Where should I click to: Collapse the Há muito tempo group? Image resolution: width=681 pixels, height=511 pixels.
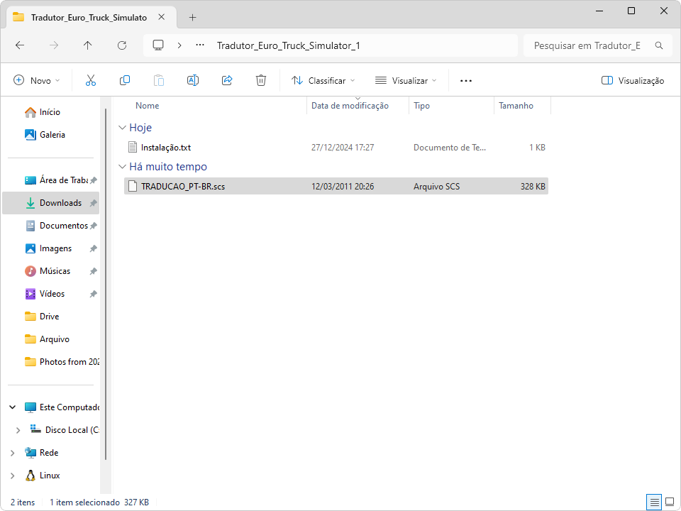[x=122, y=167]
